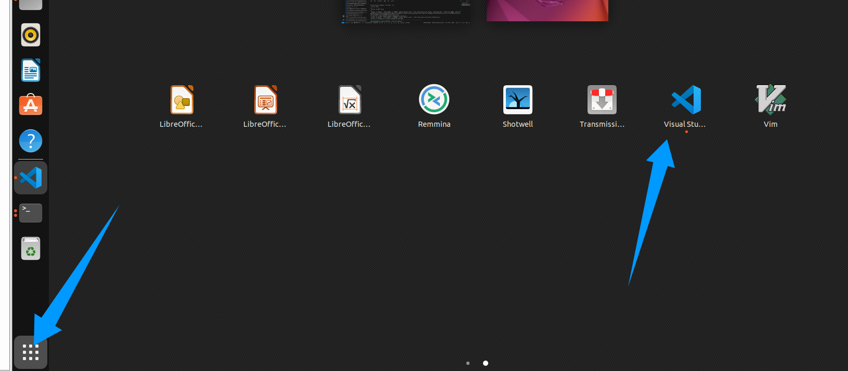This screenshot has width=848, height=371.
Task: Open Visual Studio Code from the app grid
Action: pos(686,107)
